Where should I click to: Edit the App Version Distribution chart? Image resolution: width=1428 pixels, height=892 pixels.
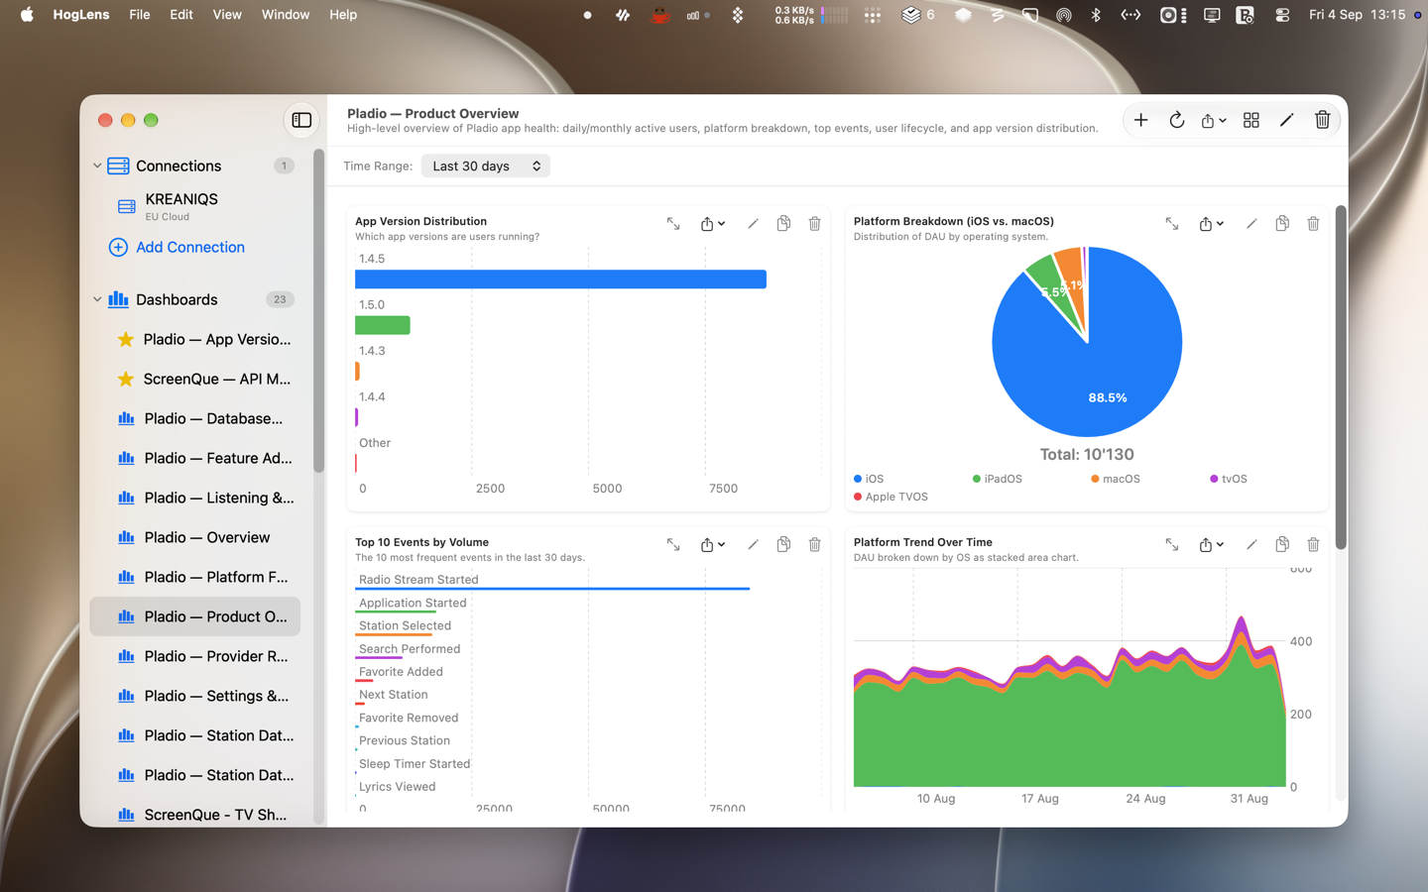click(753, 224)
